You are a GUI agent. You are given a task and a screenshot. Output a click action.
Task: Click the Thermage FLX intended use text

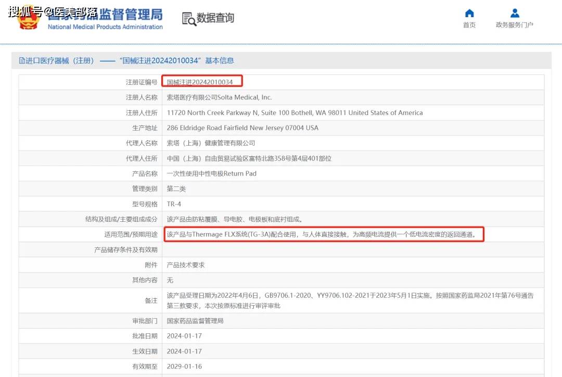click(321, 234)
